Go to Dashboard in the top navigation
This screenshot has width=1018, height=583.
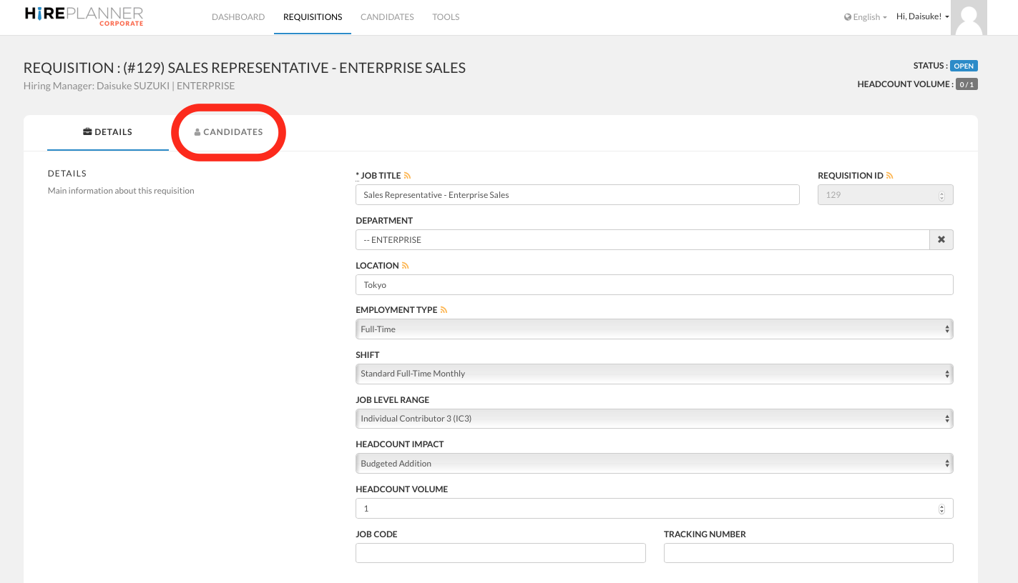pos(238,17)
